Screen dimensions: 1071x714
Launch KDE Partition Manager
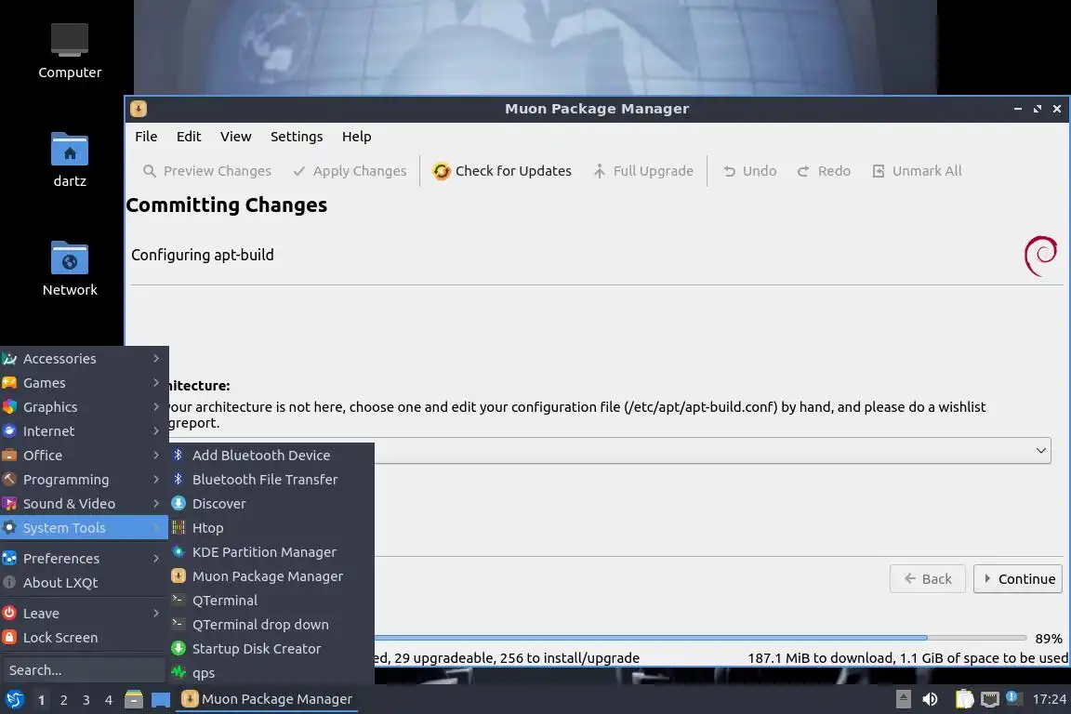271,552
